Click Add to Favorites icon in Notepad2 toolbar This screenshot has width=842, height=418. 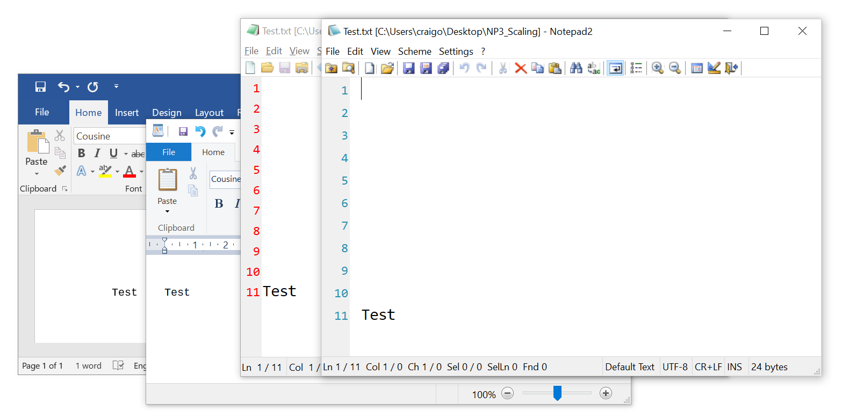pos(332,68)
